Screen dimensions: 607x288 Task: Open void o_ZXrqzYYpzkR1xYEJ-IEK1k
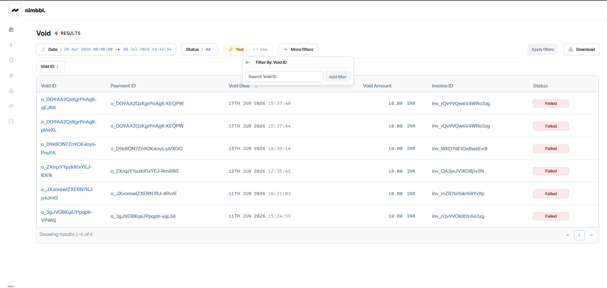[x=66, y=171]
